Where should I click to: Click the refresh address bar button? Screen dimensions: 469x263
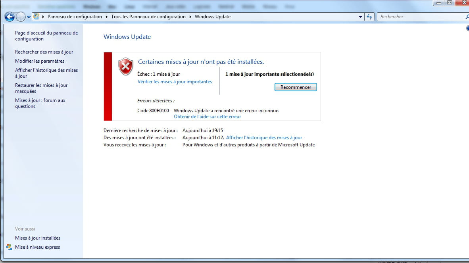point(369,17)
